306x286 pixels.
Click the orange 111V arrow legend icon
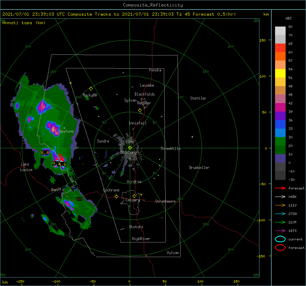(x=280, y=205)
